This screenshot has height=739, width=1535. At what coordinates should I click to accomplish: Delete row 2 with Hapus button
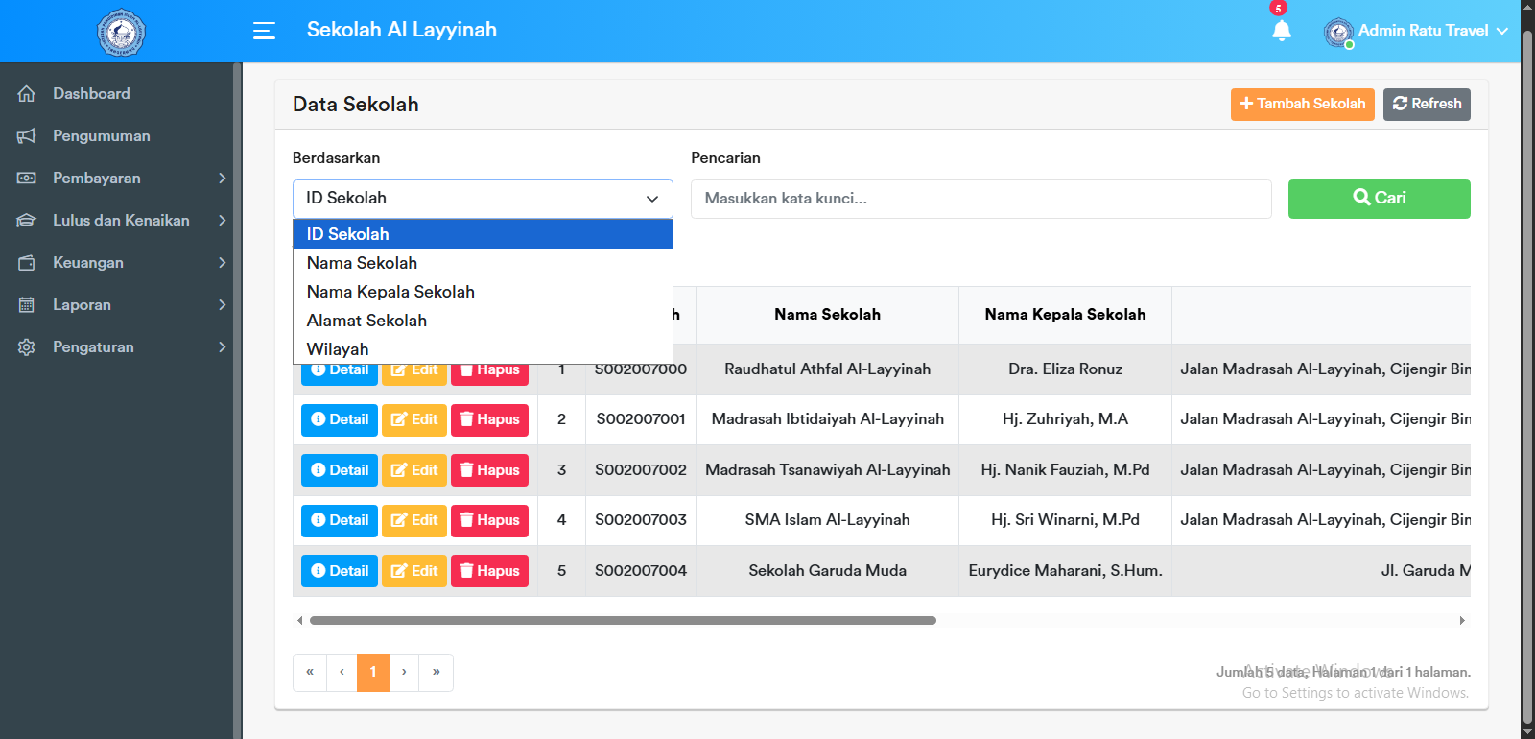point(489,419)
